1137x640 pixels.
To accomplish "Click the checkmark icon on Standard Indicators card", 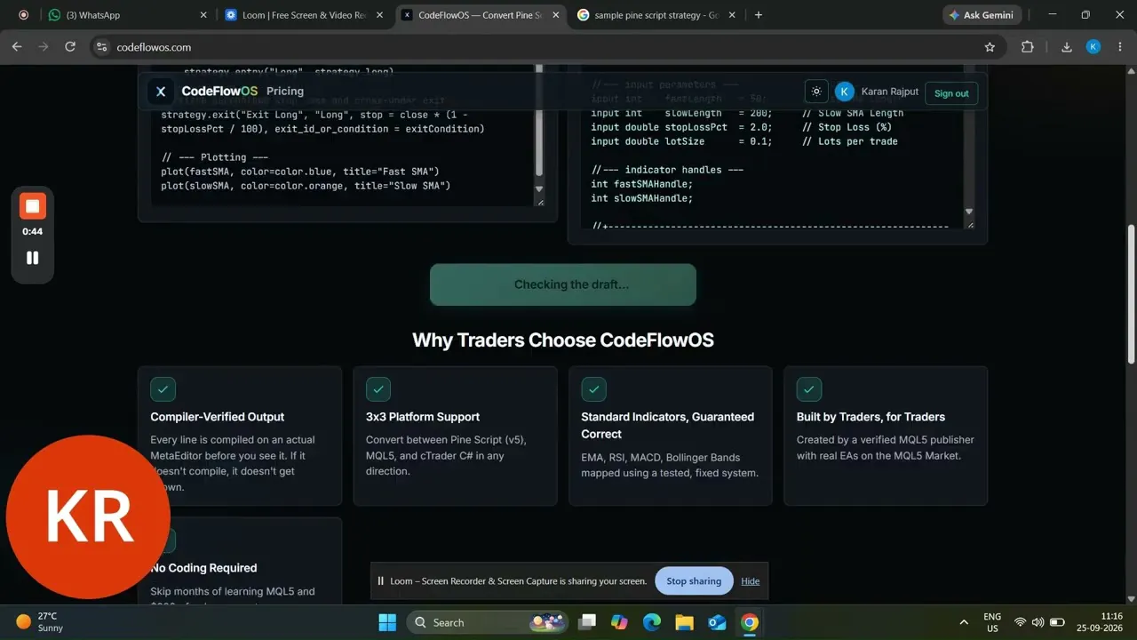I will tap(593, 389).
